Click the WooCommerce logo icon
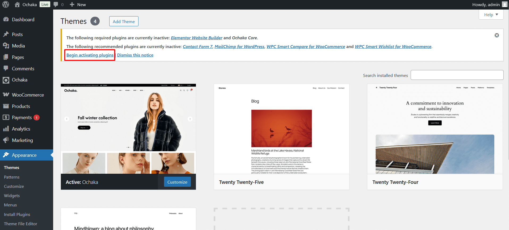 [x=6, y=95]
